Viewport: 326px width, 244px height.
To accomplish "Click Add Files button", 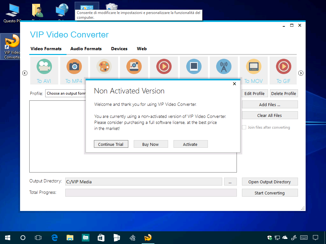I will click(270, 105).
